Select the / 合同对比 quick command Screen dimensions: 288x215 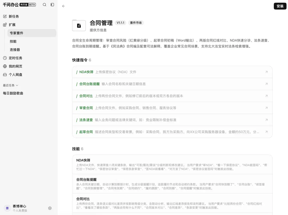(172, 96)
